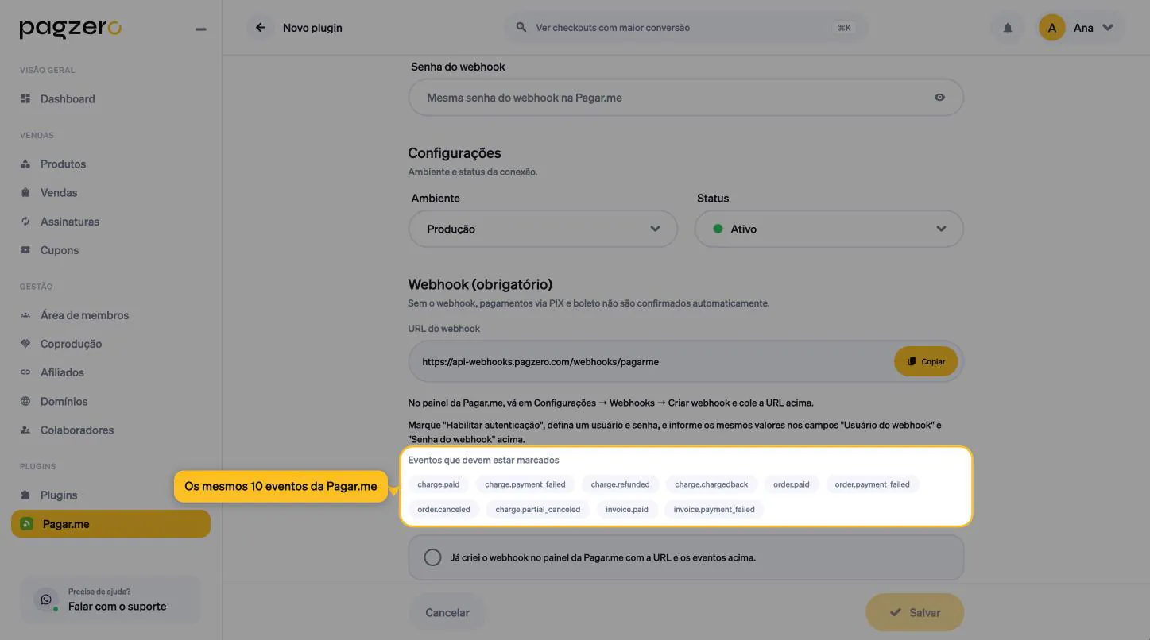Image resolution: width=1150 pixels, height=640 pixels.
Task: Open the Ambiente Produção dropdown
Action: pos(543,229)
